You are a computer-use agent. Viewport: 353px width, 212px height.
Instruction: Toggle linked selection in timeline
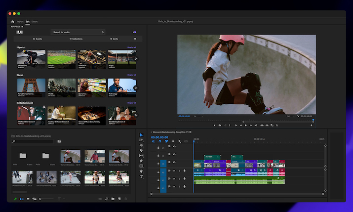pos(166,141)
